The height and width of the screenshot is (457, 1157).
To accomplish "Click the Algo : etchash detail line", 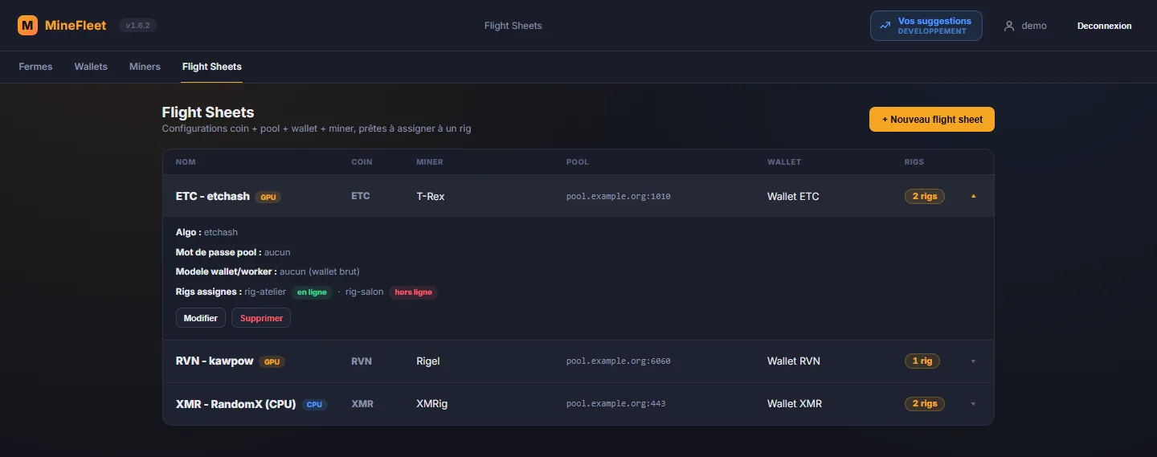I will point(206,233).
